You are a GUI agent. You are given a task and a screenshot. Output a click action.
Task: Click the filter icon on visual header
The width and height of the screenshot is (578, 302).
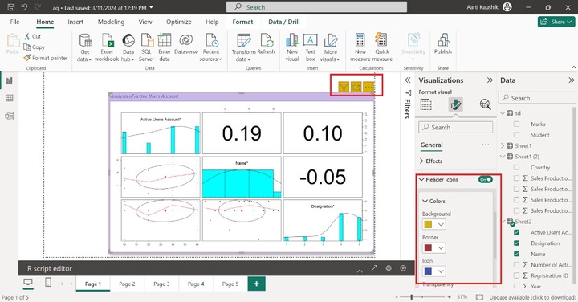coord(344,87)
